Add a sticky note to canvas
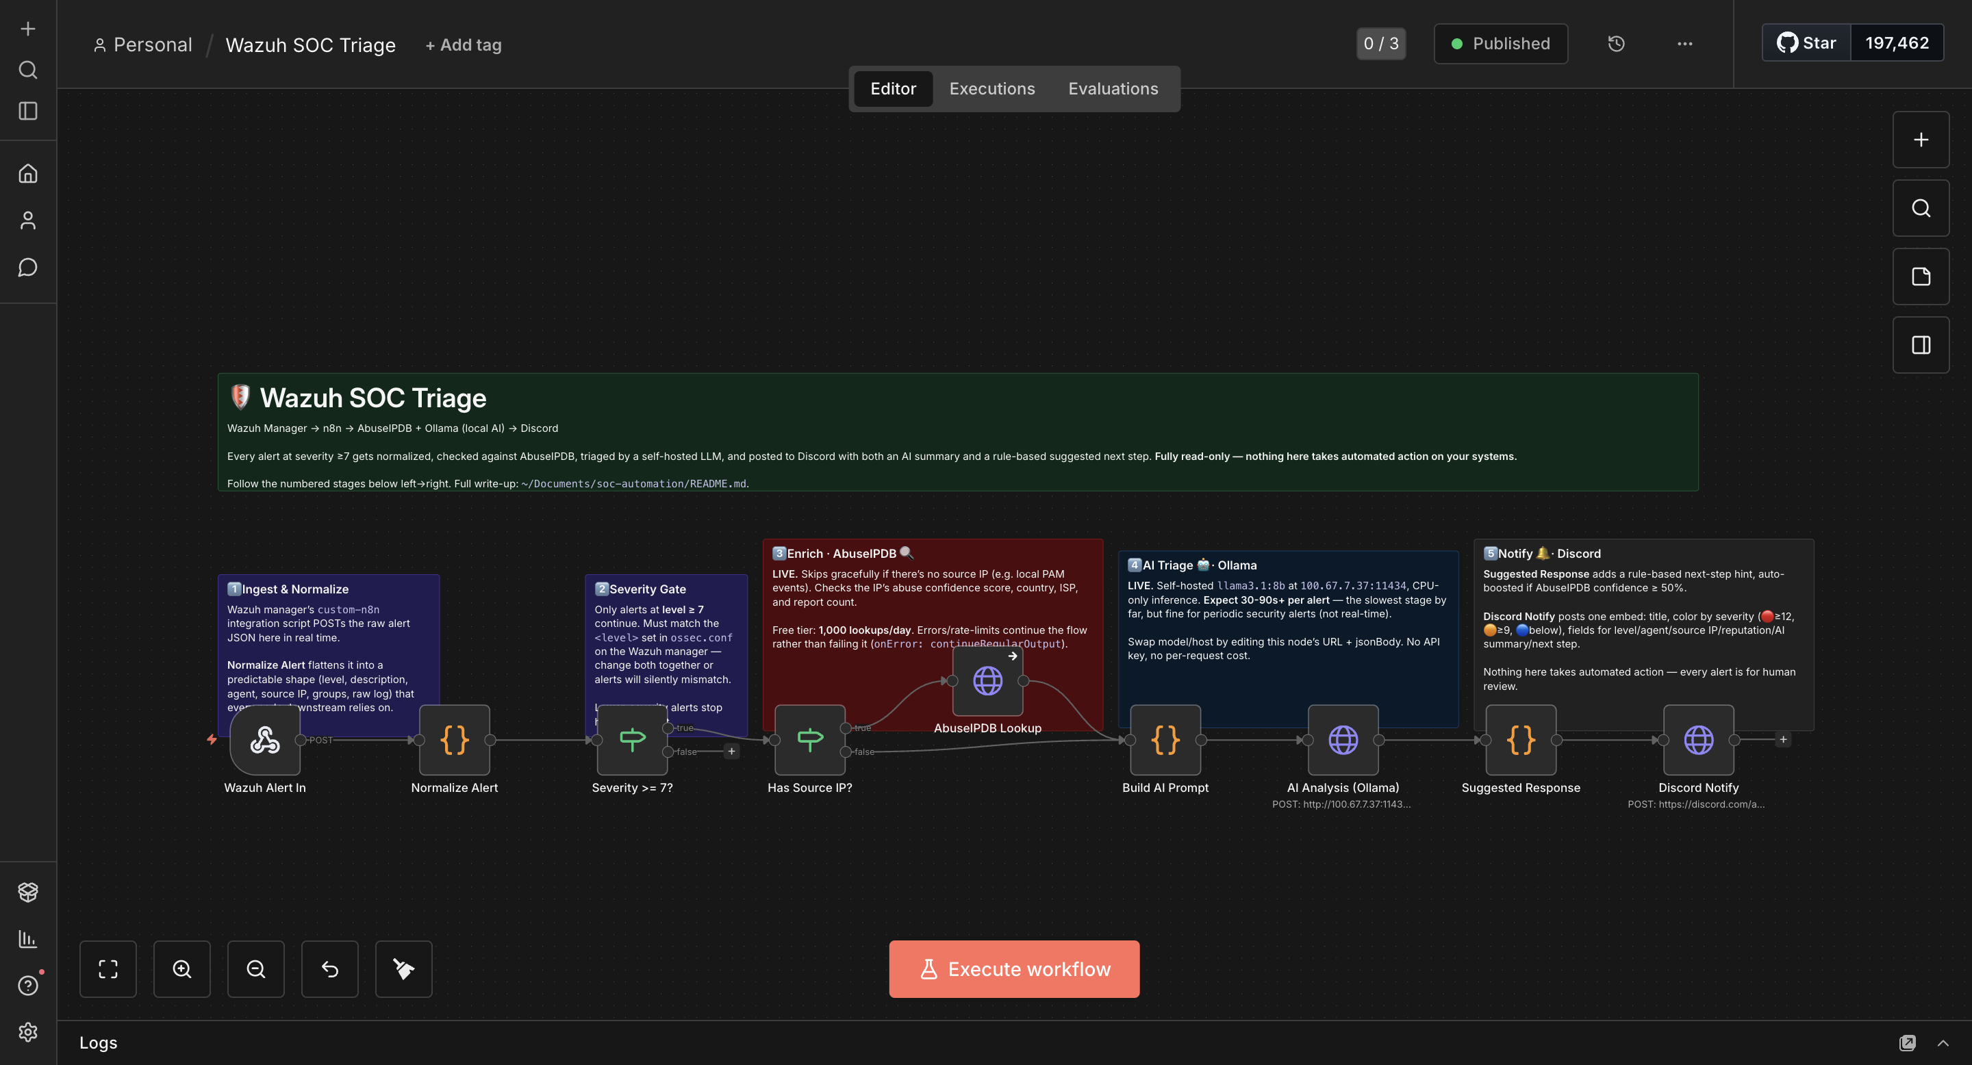 click(1921, 277)
